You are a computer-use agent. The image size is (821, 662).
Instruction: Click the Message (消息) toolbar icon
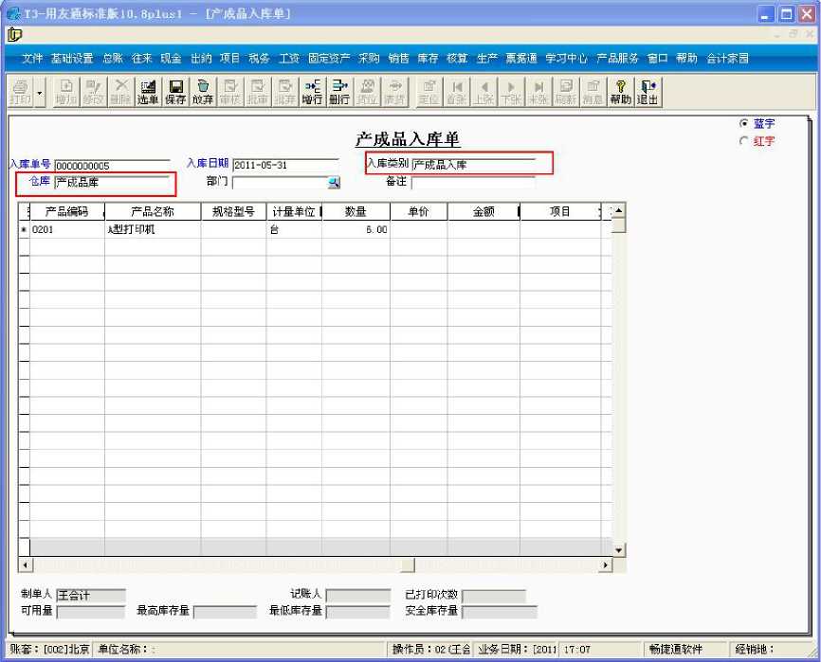pos(593,92)
